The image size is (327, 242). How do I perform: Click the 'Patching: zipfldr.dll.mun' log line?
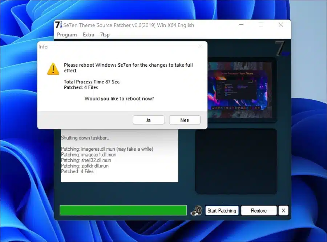point(85,166)
